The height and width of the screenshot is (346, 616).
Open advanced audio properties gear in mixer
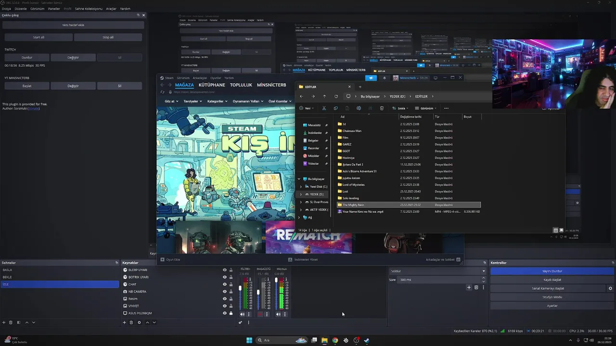coord(240,322)
